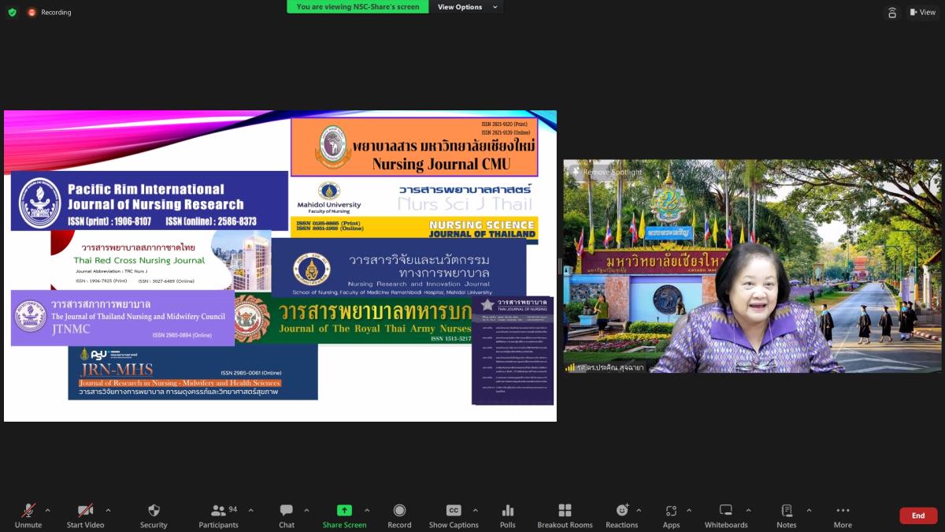Click the signal strength icon on the speaker video
The height and width of the screenshot is (532, 945).
pyautogui.click(x=570, y=367)
